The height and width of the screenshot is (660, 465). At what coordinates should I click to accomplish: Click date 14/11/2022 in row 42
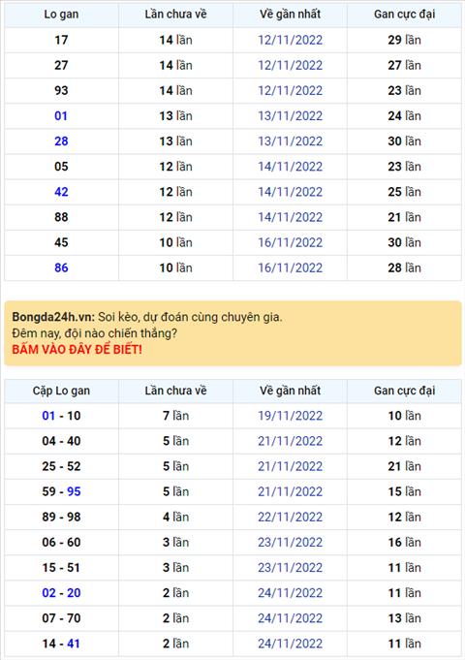point(291,192)
